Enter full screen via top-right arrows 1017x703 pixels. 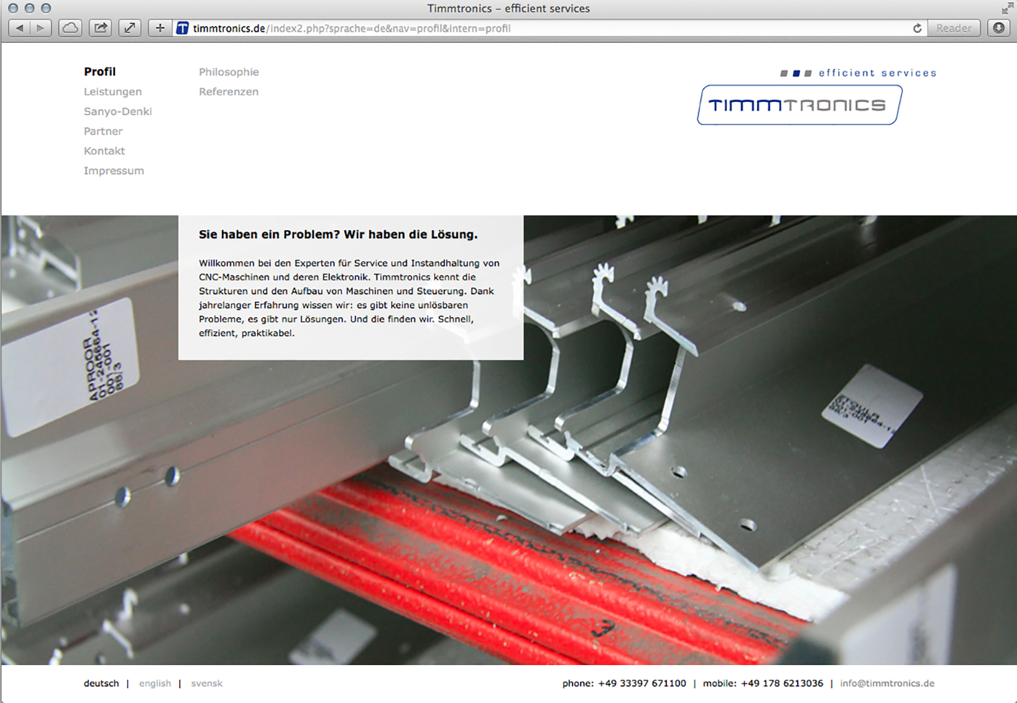(1007, 8)
